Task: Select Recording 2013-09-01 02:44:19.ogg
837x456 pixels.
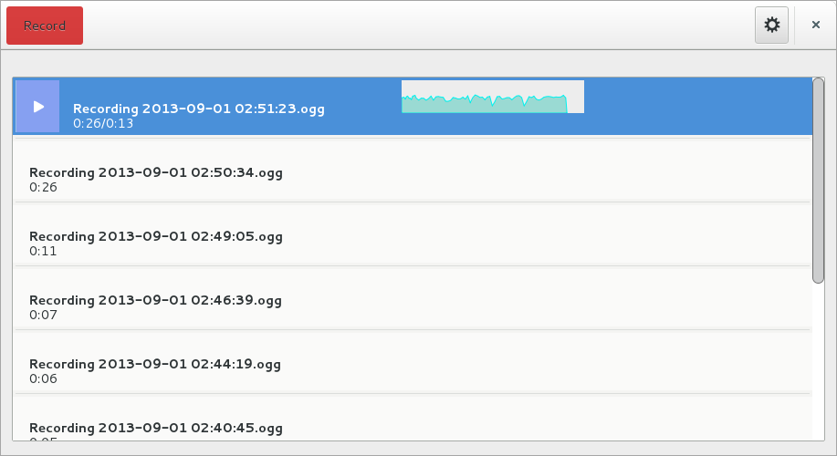Action: (x=412, y=364)
